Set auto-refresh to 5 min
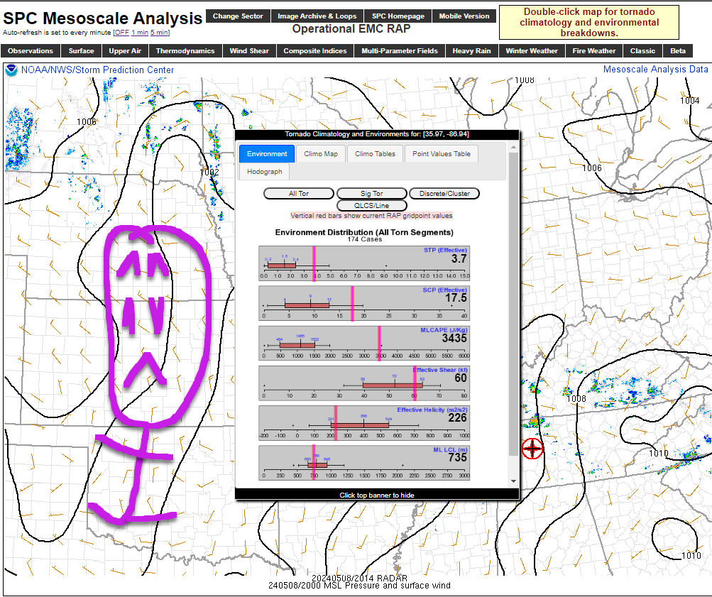 pyautogui.click(x=160, y=33)
